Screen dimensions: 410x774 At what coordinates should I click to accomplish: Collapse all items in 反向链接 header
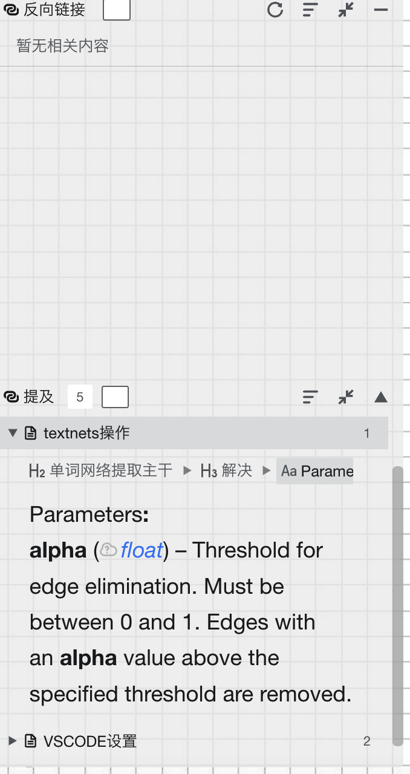[x=346, y=10]
